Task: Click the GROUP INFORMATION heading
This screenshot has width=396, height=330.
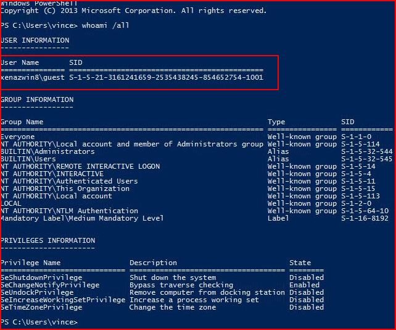Action: [37, 99]
